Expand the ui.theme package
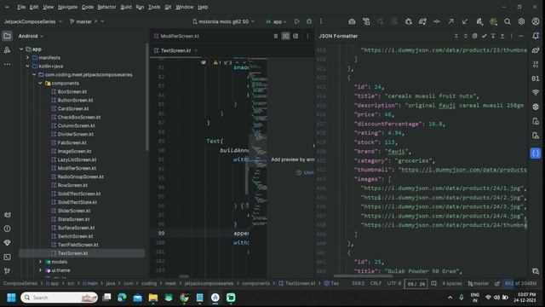 (41, 270)
